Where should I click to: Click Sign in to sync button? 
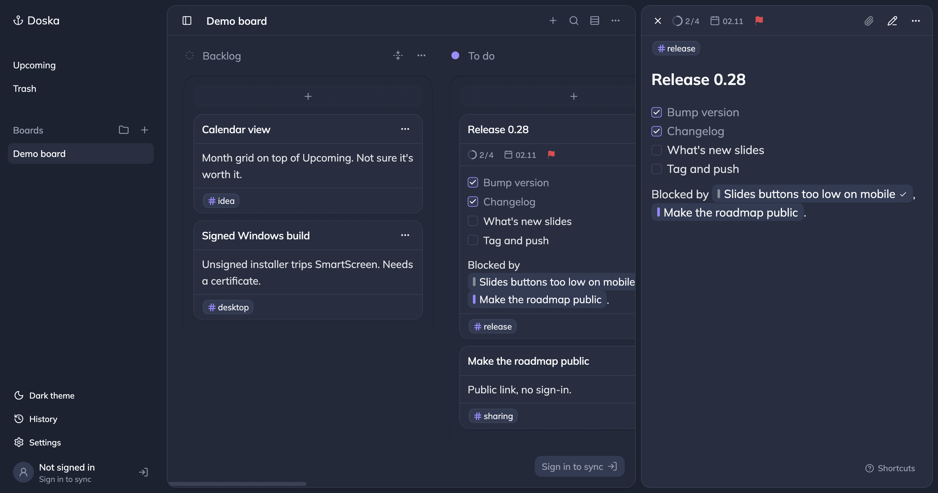pos(579,466)
